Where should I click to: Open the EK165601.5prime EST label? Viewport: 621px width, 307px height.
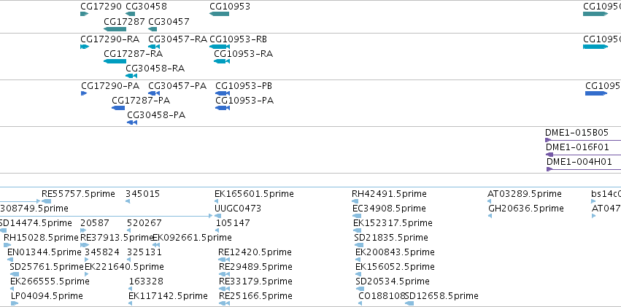click(254, 194)
